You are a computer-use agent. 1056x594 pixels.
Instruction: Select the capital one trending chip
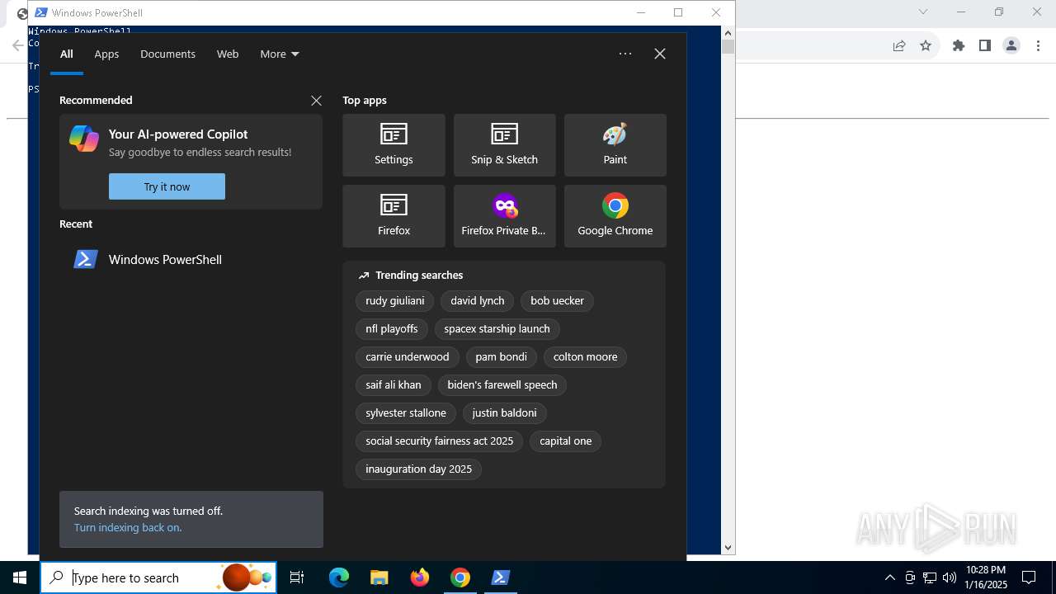pyautogui.click(x=566, y=441)
